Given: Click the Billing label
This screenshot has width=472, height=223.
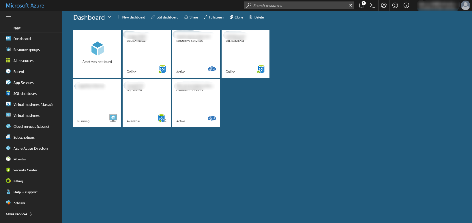Looking at the screenshot, I should pos(18,181).
